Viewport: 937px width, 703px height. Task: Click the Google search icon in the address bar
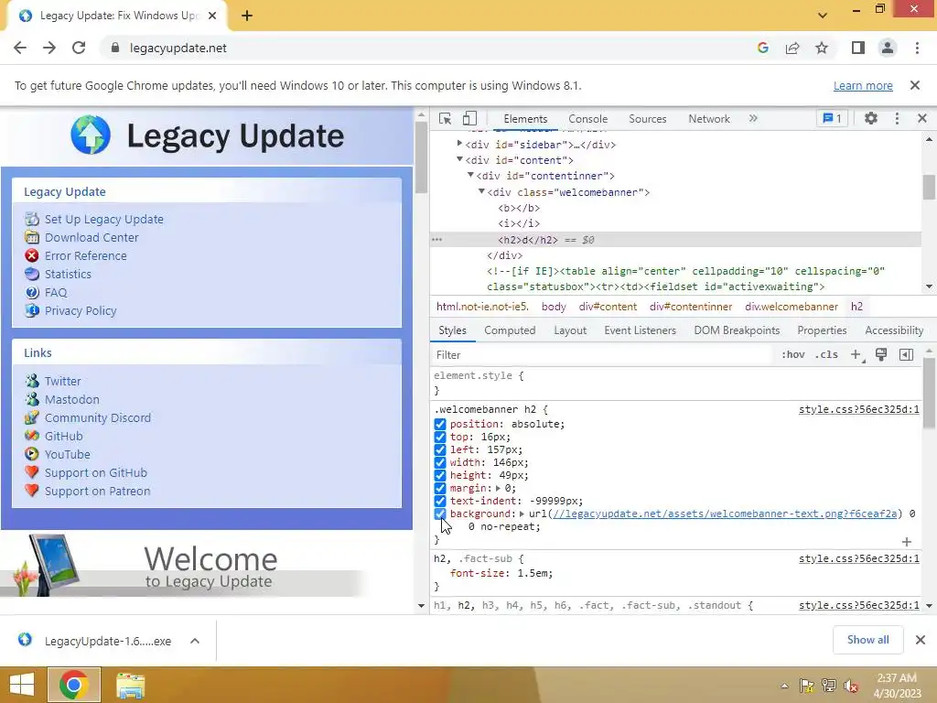pos(762,48)
